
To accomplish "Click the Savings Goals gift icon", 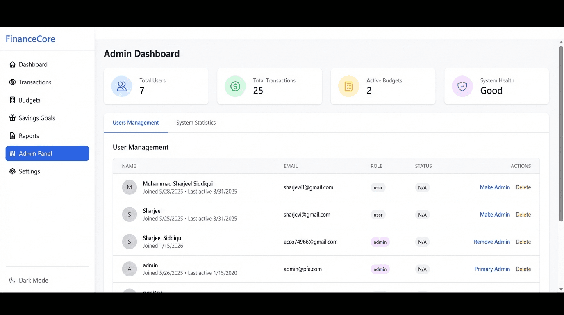I will (x=12, y=118).
